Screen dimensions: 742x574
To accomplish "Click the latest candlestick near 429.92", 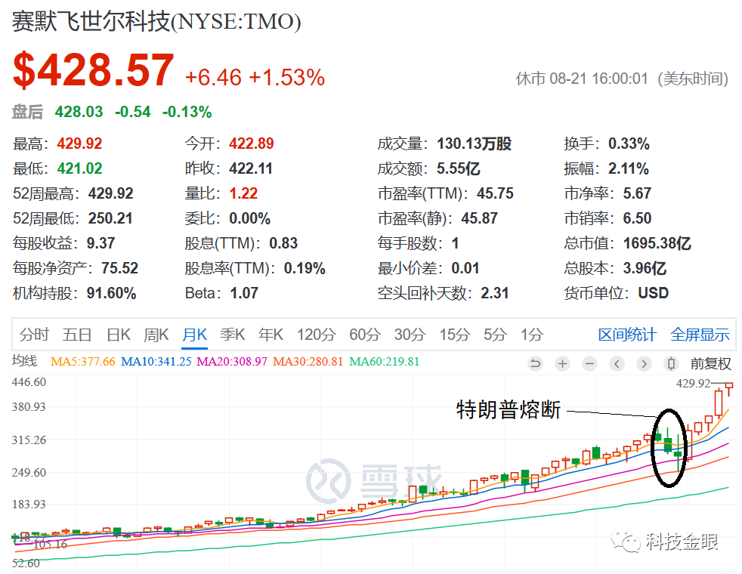I will coord(728,389).
